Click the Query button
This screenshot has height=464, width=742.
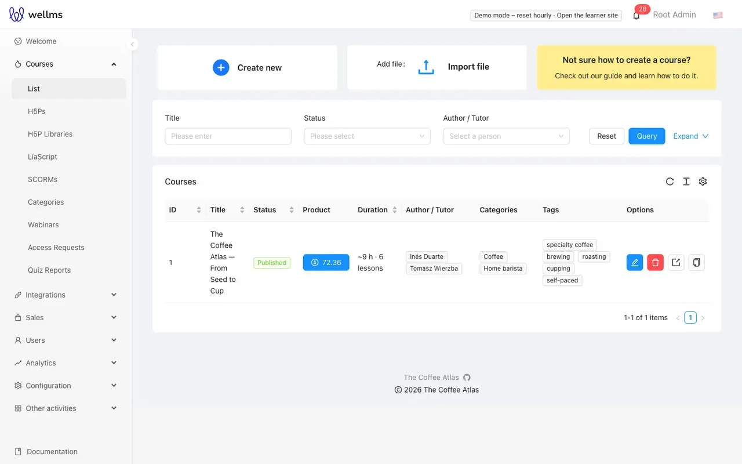point(647,136)
